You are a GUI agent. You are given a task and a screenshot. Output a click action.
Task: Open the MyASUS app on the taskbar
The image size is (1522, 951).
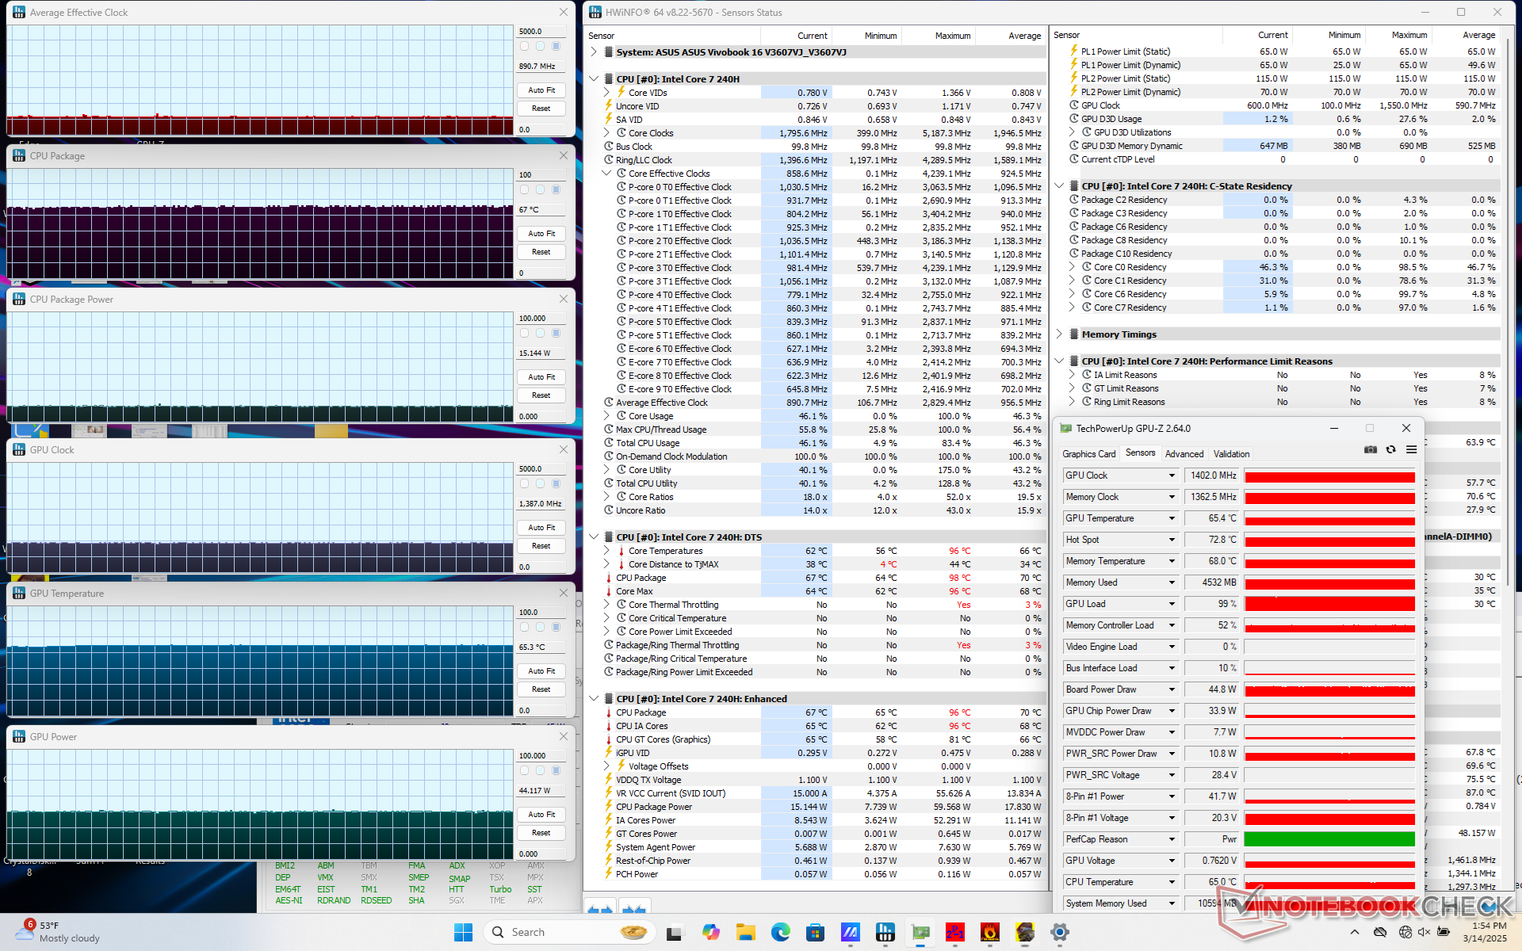coord(850,932)
